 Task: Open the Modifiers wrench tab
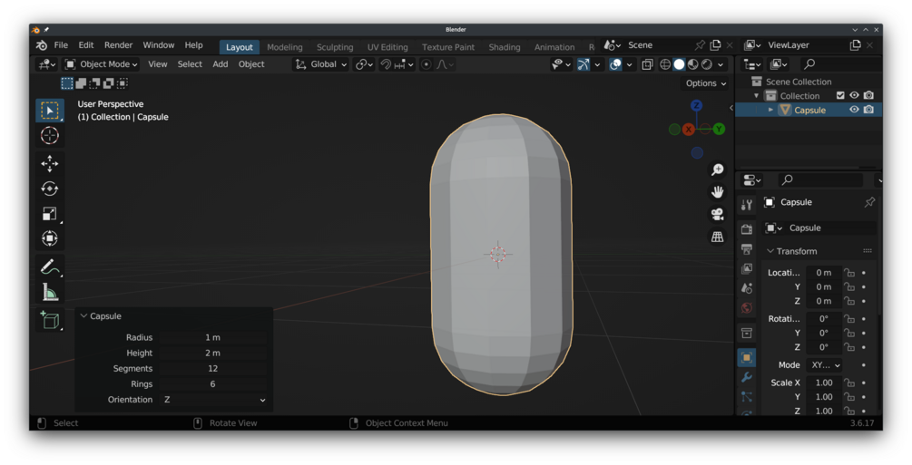pyautogui.click(x=747, y=377)
